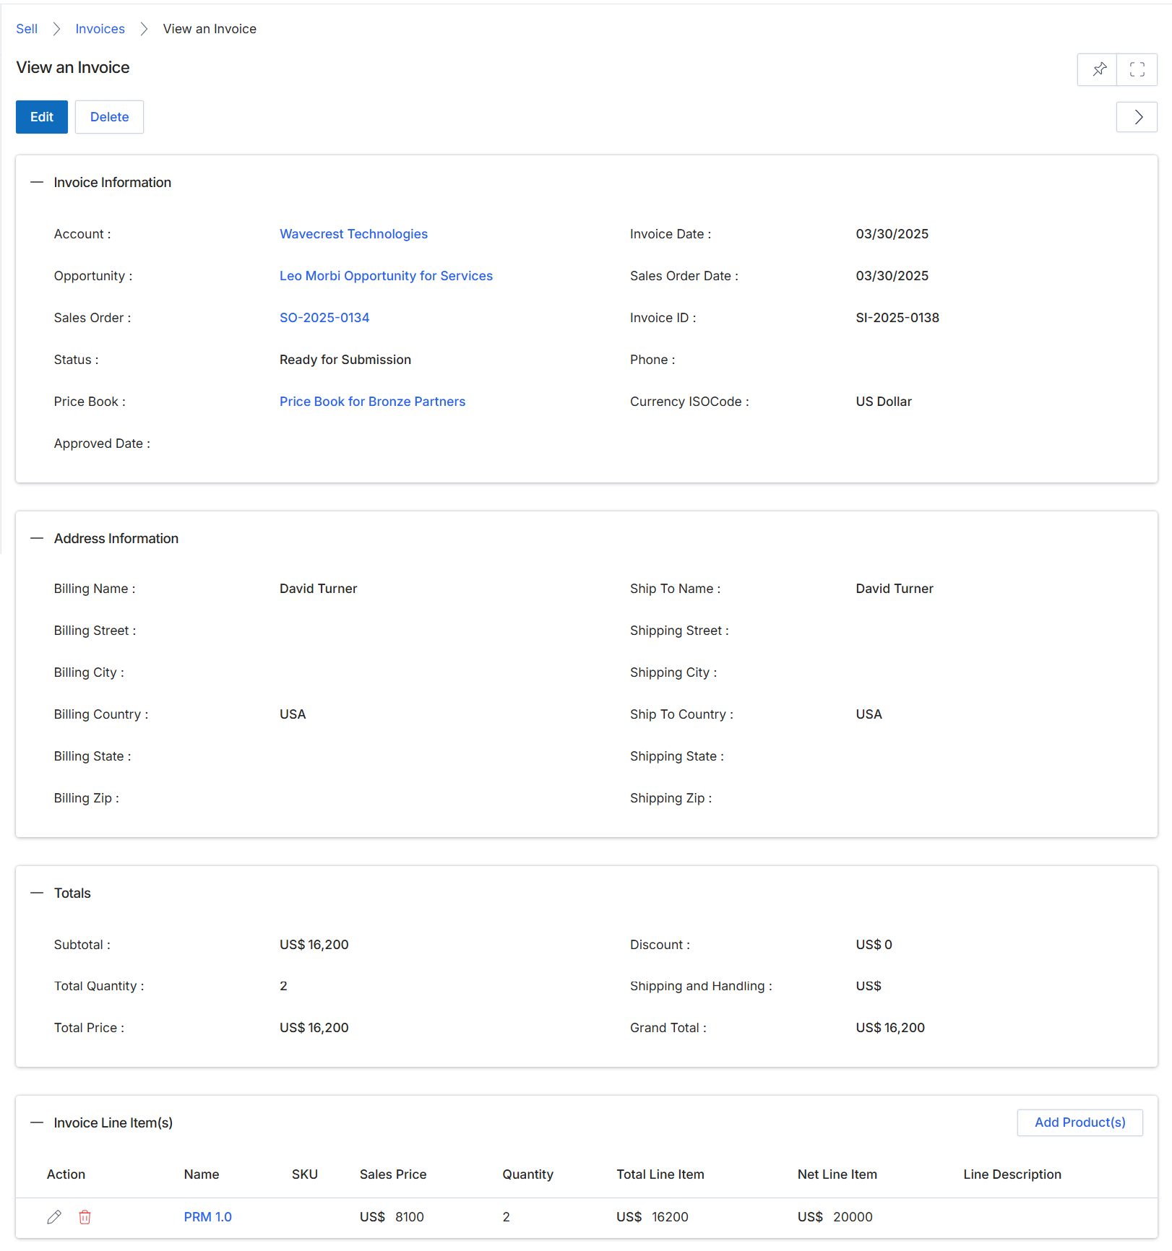Screen dimensions: 1172x1251
Task: Select the Grand Total value US$ 16,200
Action: [890, 1028]
